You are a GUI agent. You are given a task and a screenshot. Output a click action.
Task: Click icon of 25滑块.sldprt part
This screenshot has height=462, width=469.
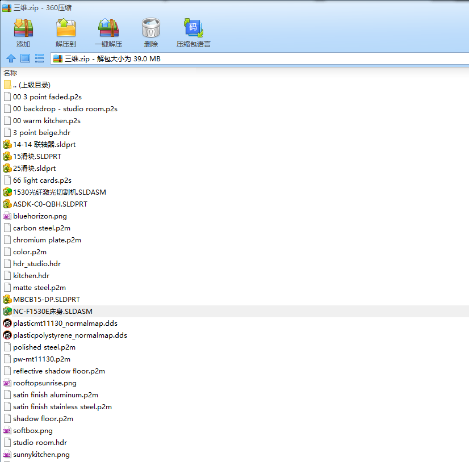click(7, 169)
